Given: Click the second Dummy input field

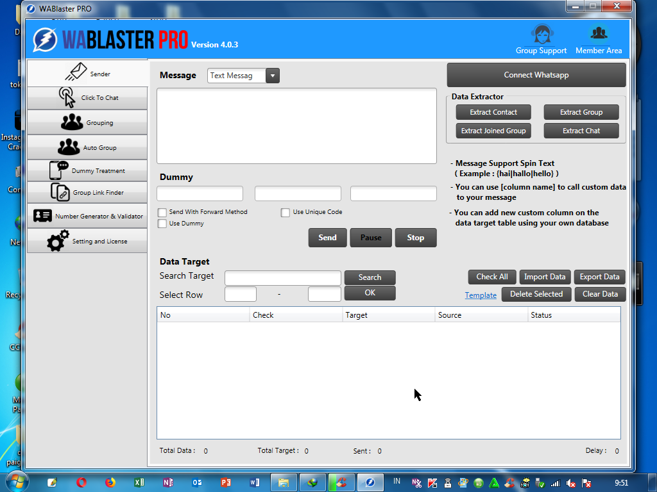Looking at the screenshot, I should point(298,193).
